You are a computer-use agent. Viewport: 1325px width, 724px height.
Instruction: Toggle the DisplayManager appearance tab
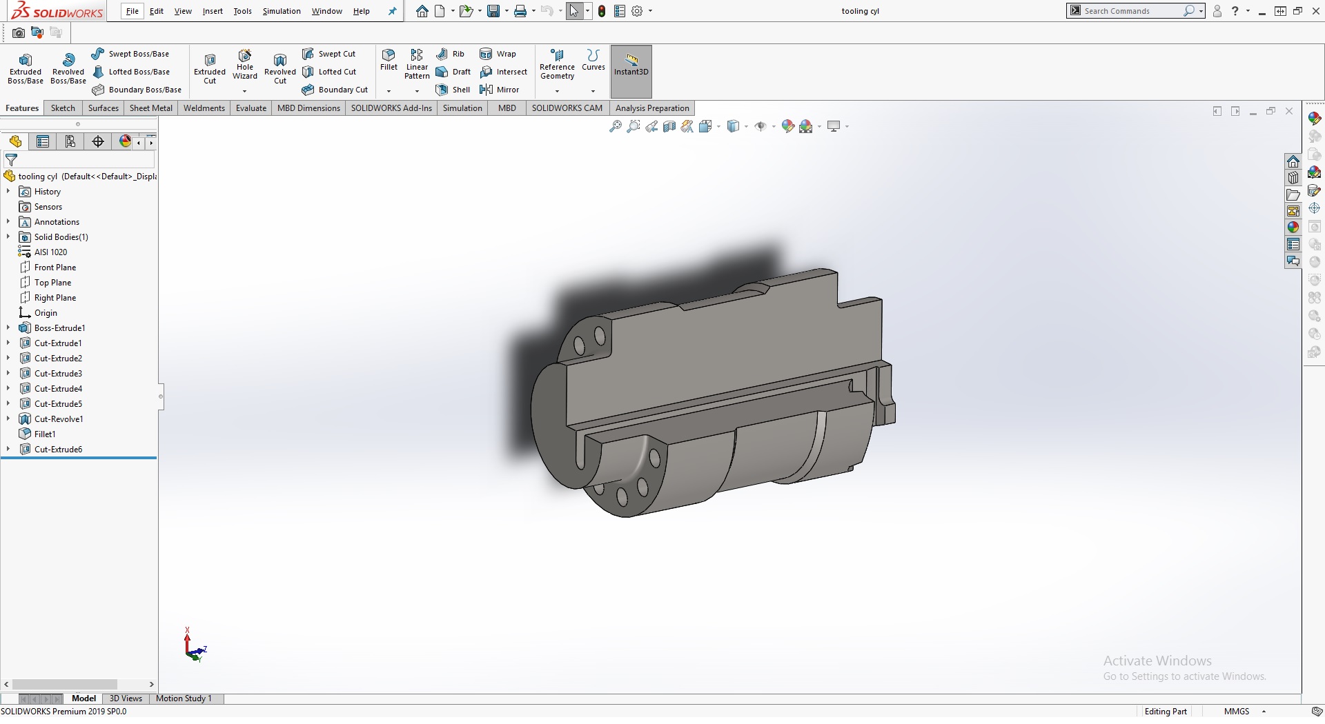click(125, 141)
